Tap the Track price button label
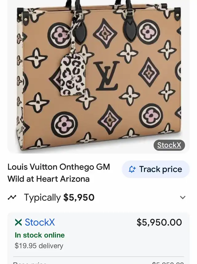 tap(161, 169)
